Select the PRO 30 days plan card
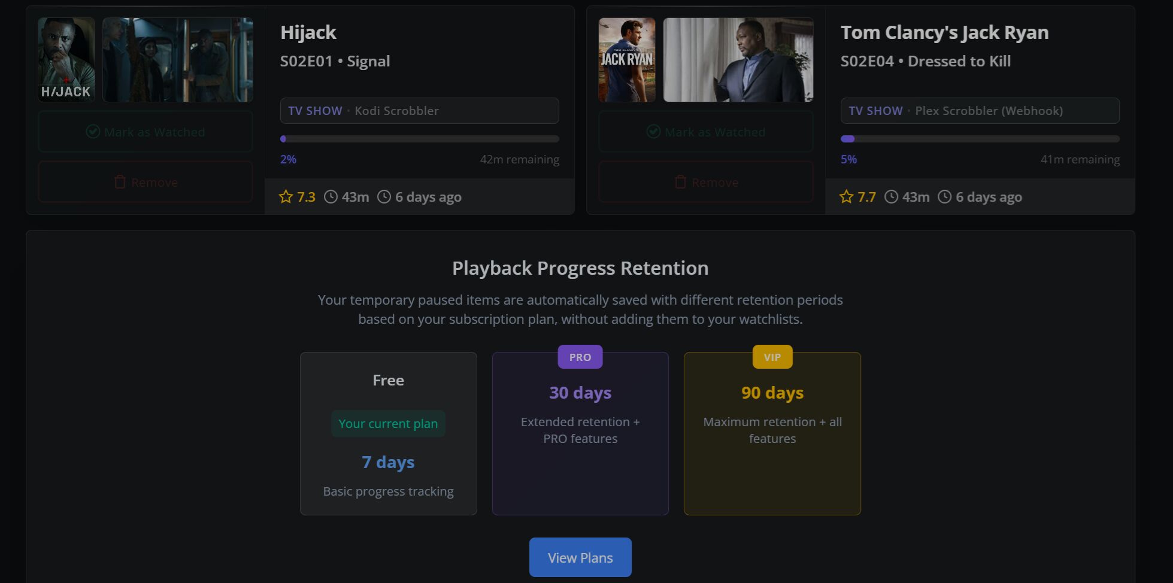Image resolution: width=1173 pixels, height=583 pixels. (580, 433)
